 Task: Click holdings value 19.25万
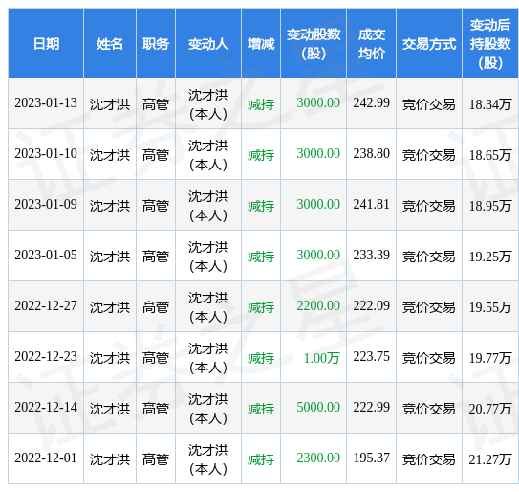490,257
